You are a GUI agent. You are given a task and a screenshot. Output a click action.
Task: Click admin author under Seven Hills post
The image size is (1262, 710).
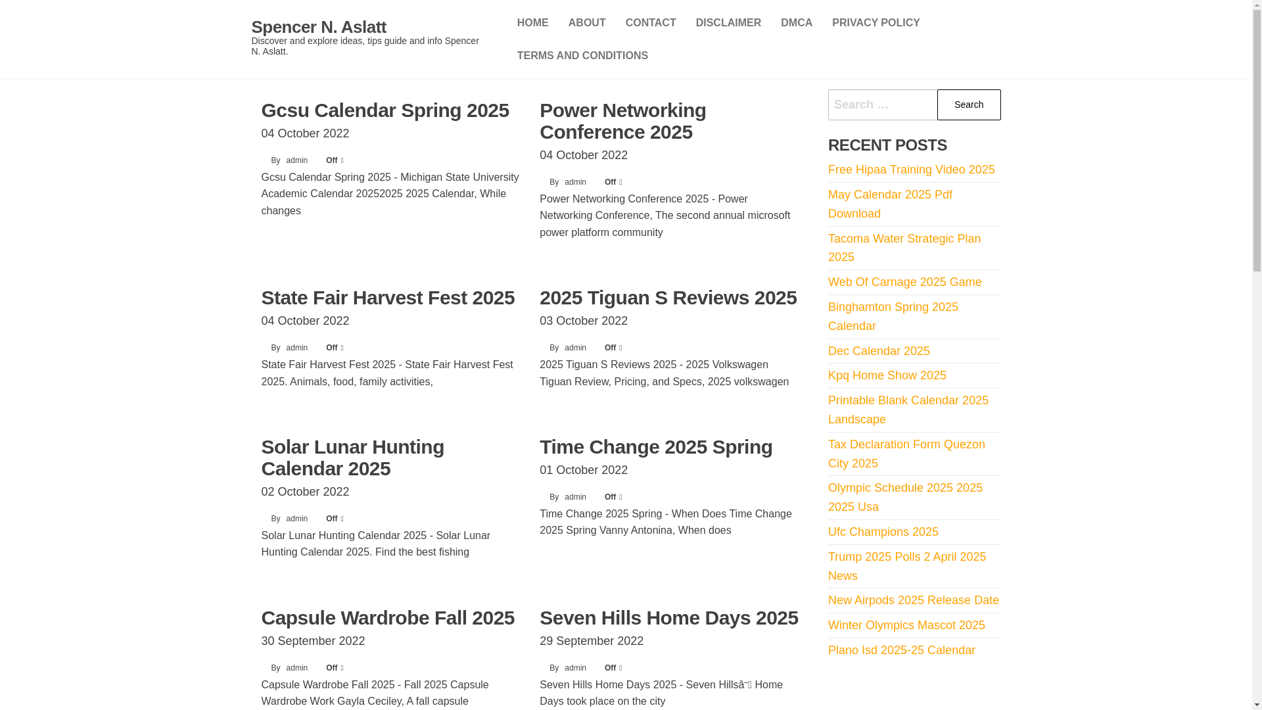pos(575,668)
